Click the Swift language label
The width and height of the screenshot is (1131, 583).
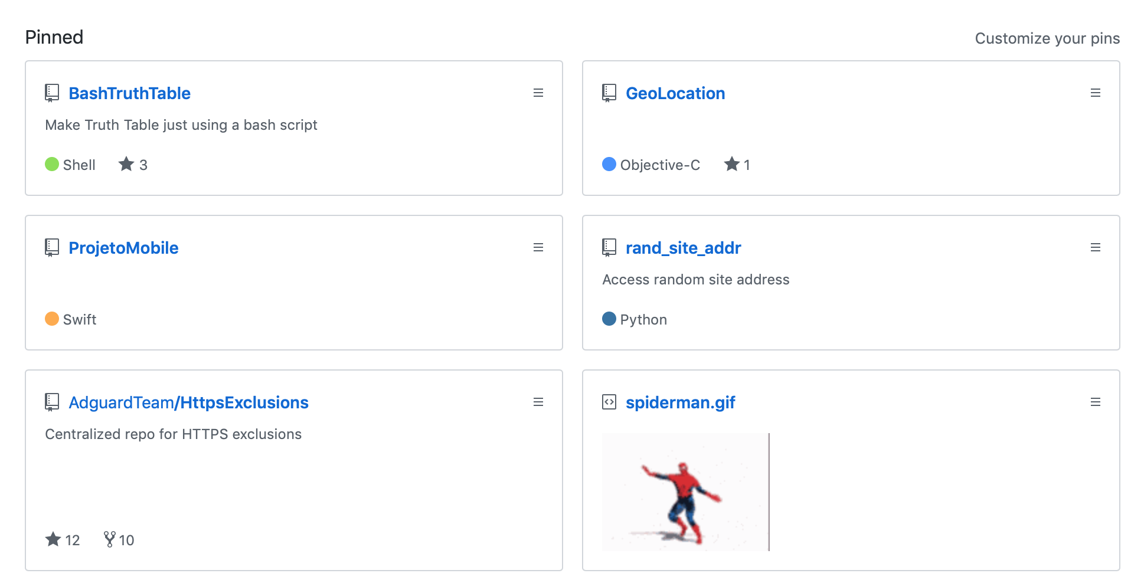pyautogui.click(x=80, y=319)
